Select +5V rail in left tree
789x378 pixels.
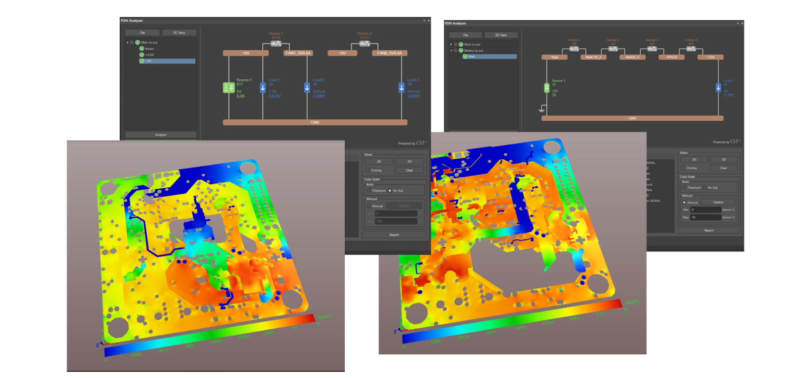167,61
